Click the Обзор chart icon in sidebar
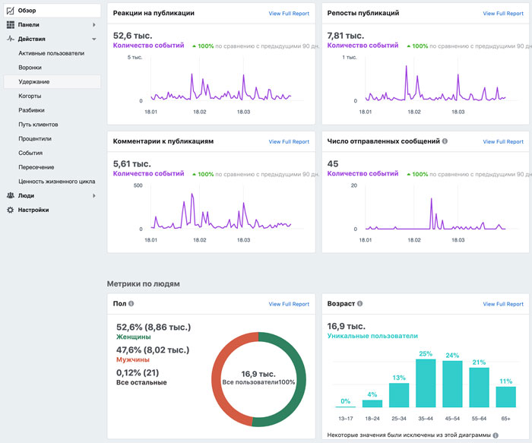This screenshot has width=532, height=443. 11,11
